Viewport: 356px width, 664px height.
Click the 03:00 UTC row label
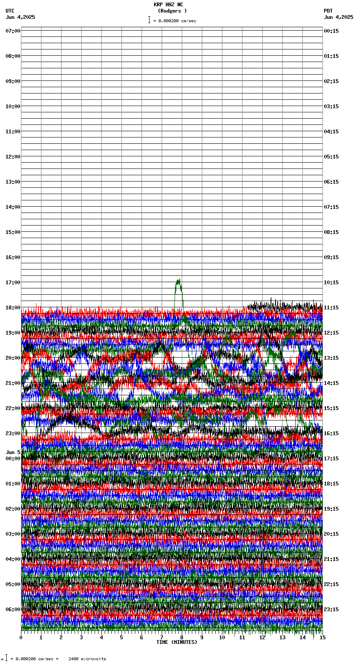click(13, 534)
